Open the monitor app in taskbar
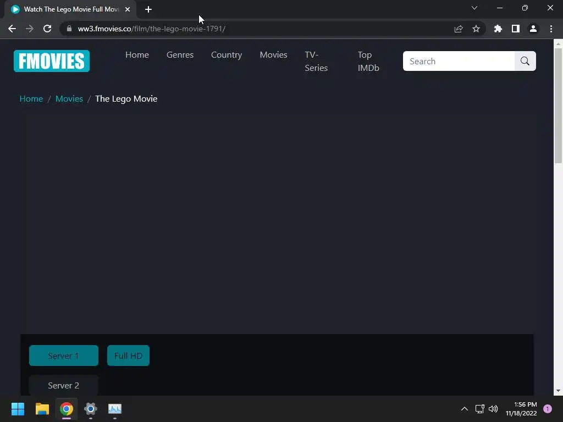This screenshot has width=563, height=422. click(x=115, y=409)
